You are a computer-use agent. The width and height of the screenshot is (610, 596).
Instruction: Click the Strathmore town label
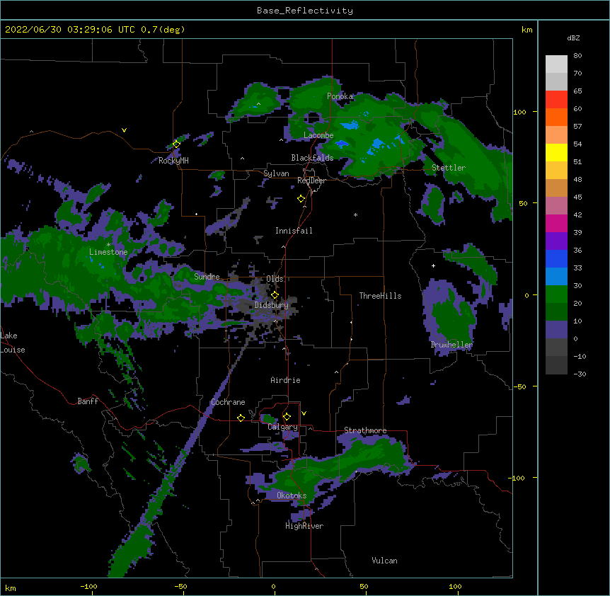coord(365,430)
